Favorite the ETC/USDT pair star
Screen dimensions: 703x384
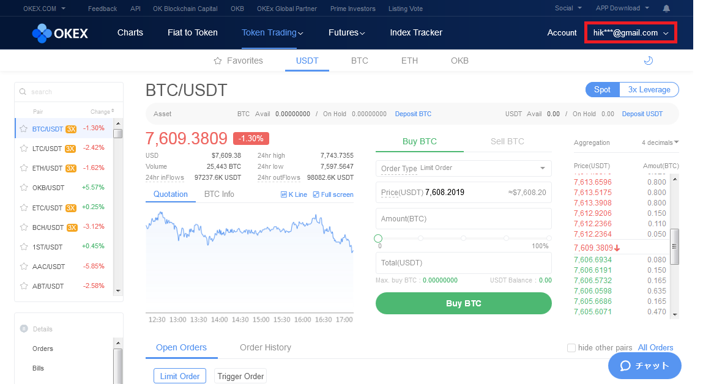tap(24, 208)
